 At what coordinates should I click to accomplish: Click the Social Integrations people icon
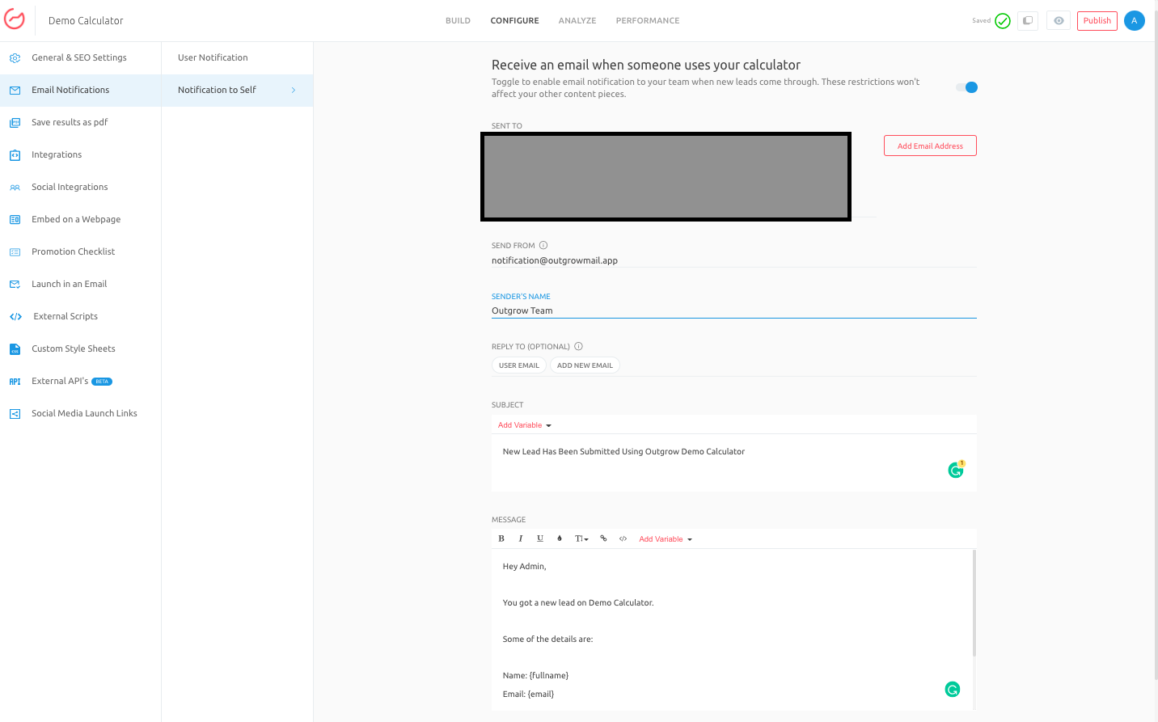pyautogui.click(x=15, y=188)
